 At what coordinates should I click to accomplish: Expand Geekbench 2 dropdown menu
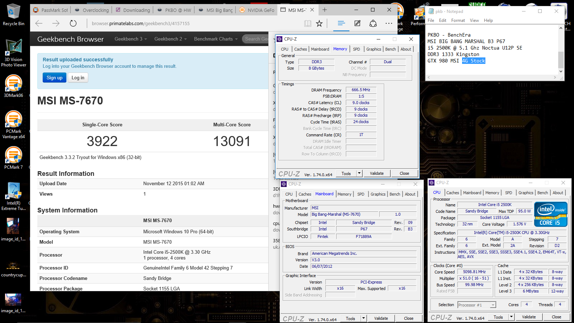pos(170,39)
